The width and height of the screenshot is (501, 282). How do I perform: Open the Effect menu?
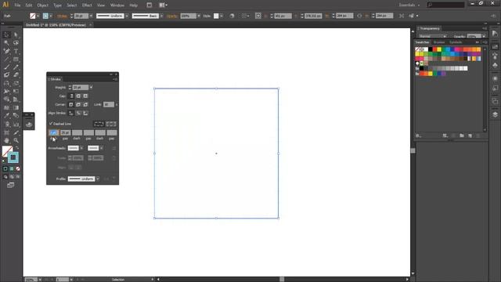(87, 5)
